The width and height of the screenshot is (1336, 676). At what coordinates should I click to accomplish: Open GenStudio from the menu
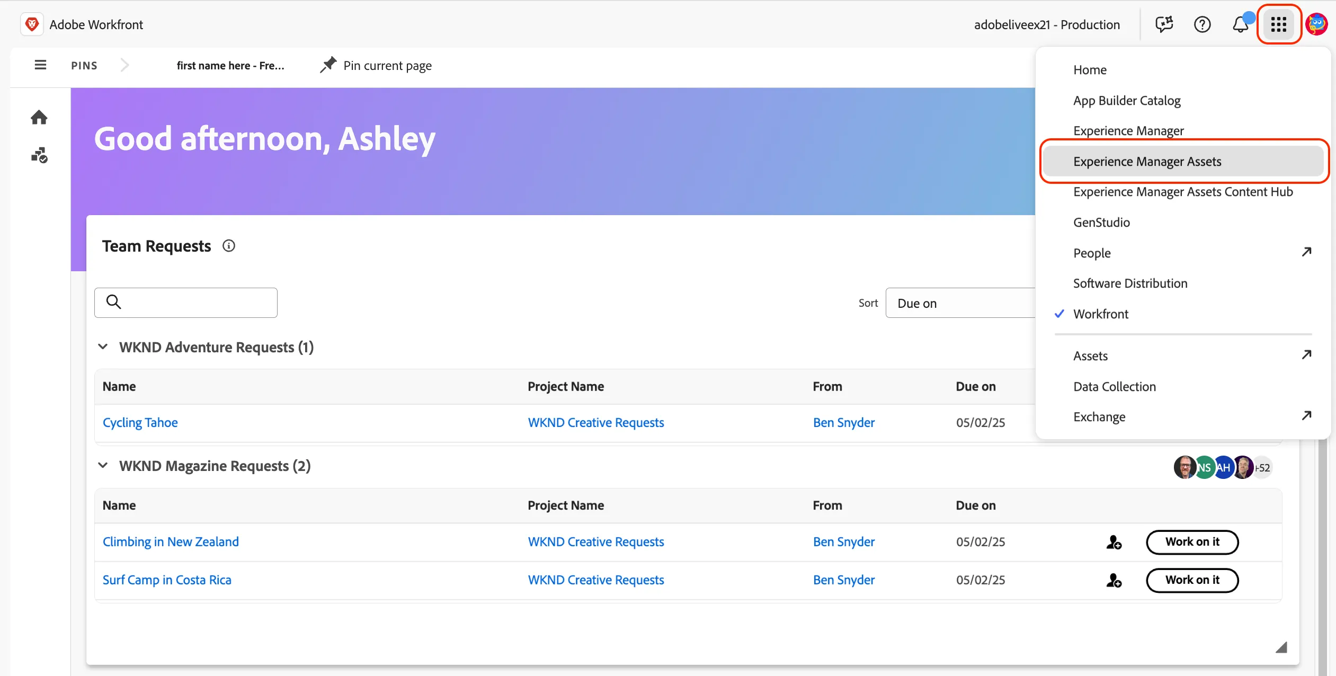pyautogui.click(x=1101, y=223)
